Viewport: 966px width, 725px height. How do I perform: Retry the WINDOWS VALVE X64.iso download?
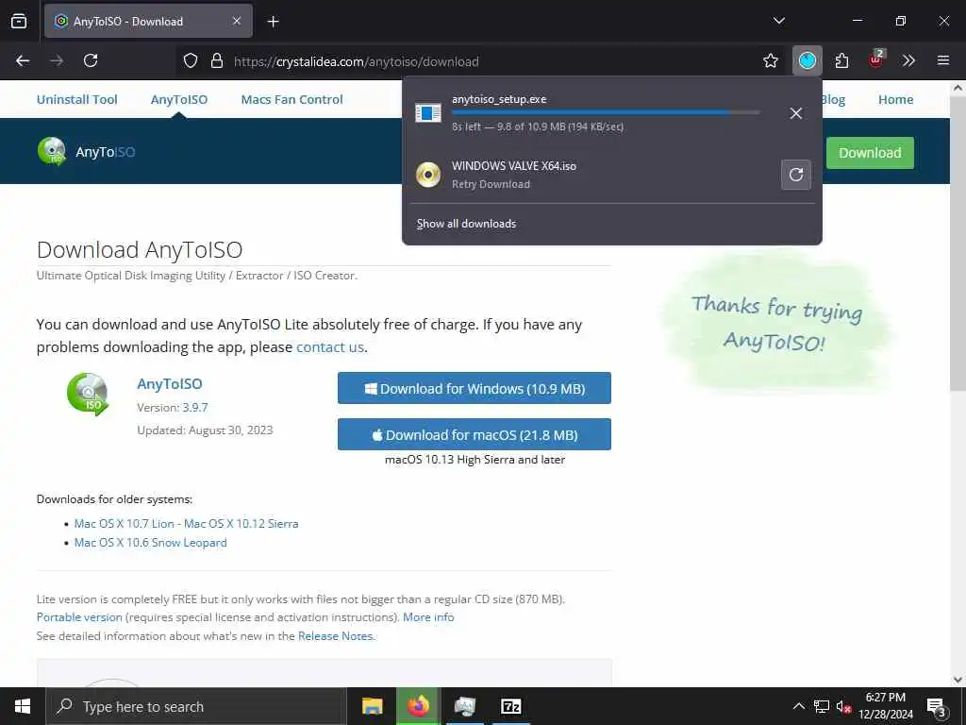click(x=796, y=175)
